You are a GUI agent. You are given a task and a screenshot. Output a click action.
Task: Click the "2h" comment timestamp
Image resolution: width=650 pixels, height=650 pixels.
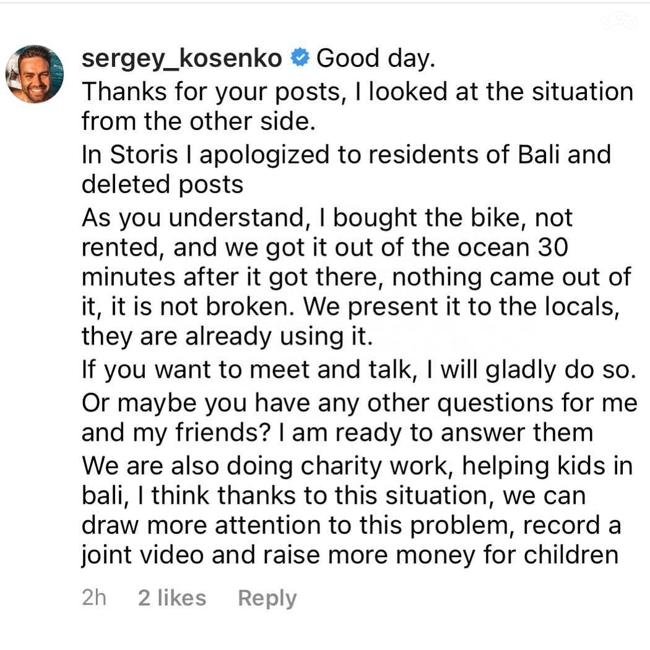(x=93, y=598)
